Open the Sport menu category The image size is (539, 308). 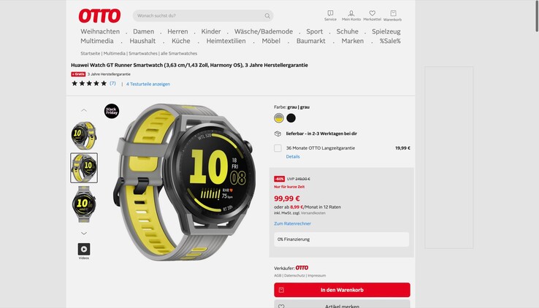(314, 31)
